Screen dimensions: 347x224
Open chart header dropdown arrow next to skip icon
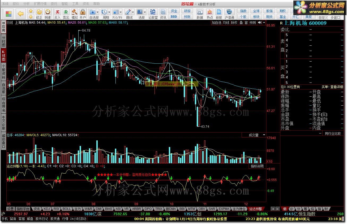click(x=264, y=23)
